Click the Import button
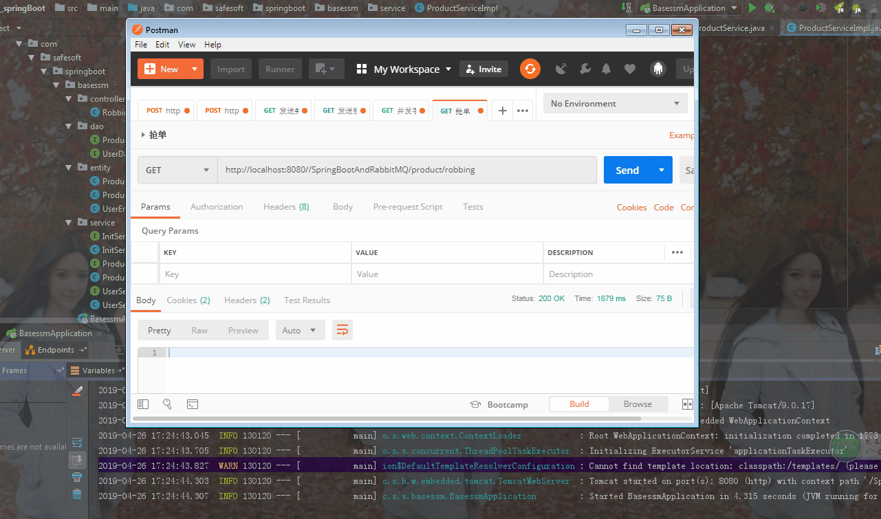The width and height of the screenshot is (881, 519). click(231, 69)
